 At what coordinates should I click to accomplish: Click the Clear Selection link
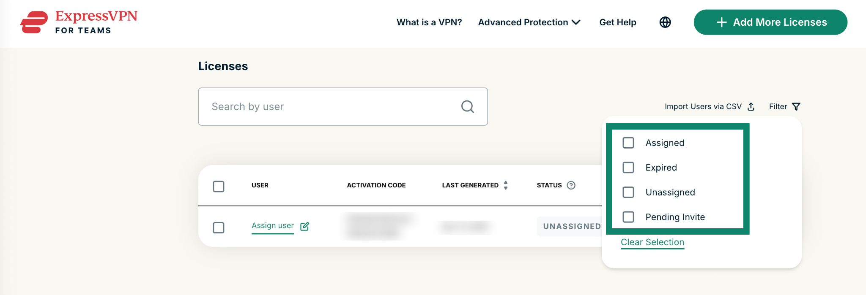[652, 242]
